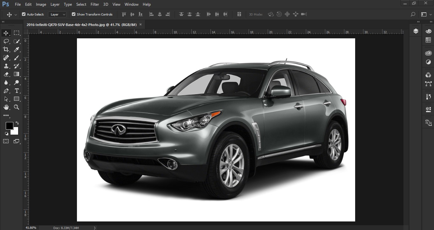Click the Auto-Align Layers icon
The height and width of the screenshot is (230, 434).
tap(239, 14)
